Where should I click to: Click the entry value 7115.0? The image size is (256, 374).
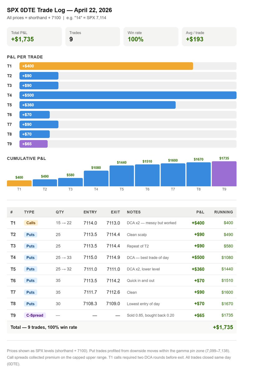pos(90,257)
